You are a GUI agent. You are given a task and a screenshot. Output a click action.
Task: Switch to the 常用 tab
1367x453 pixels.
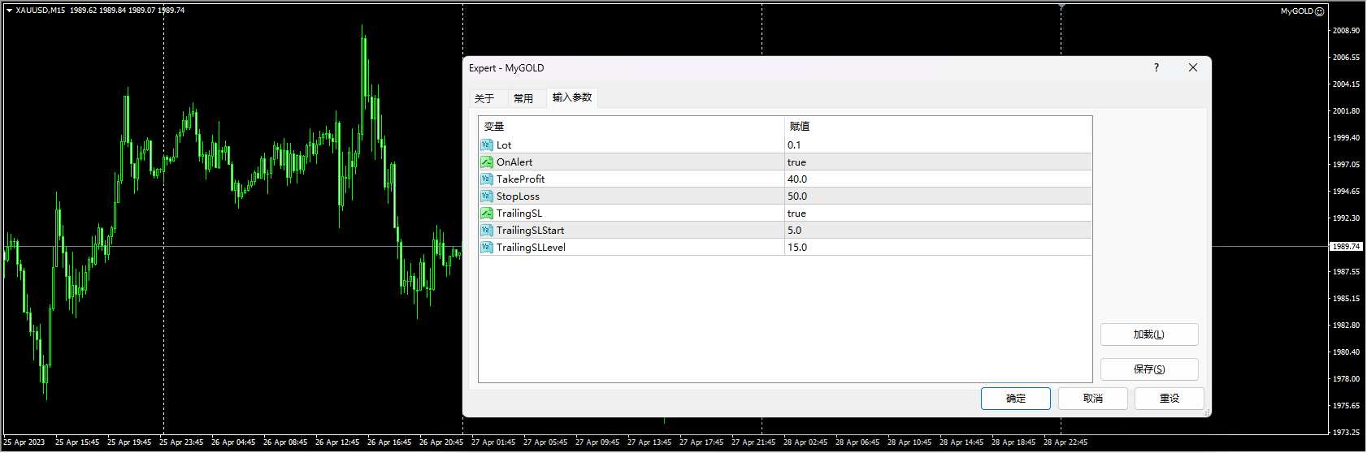point(523,98)
